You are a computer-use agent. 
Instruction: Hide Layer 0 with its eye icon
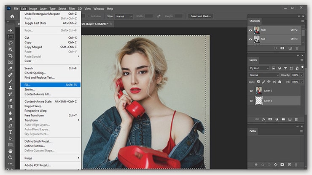pyautogui.click(x=251, y=91)
